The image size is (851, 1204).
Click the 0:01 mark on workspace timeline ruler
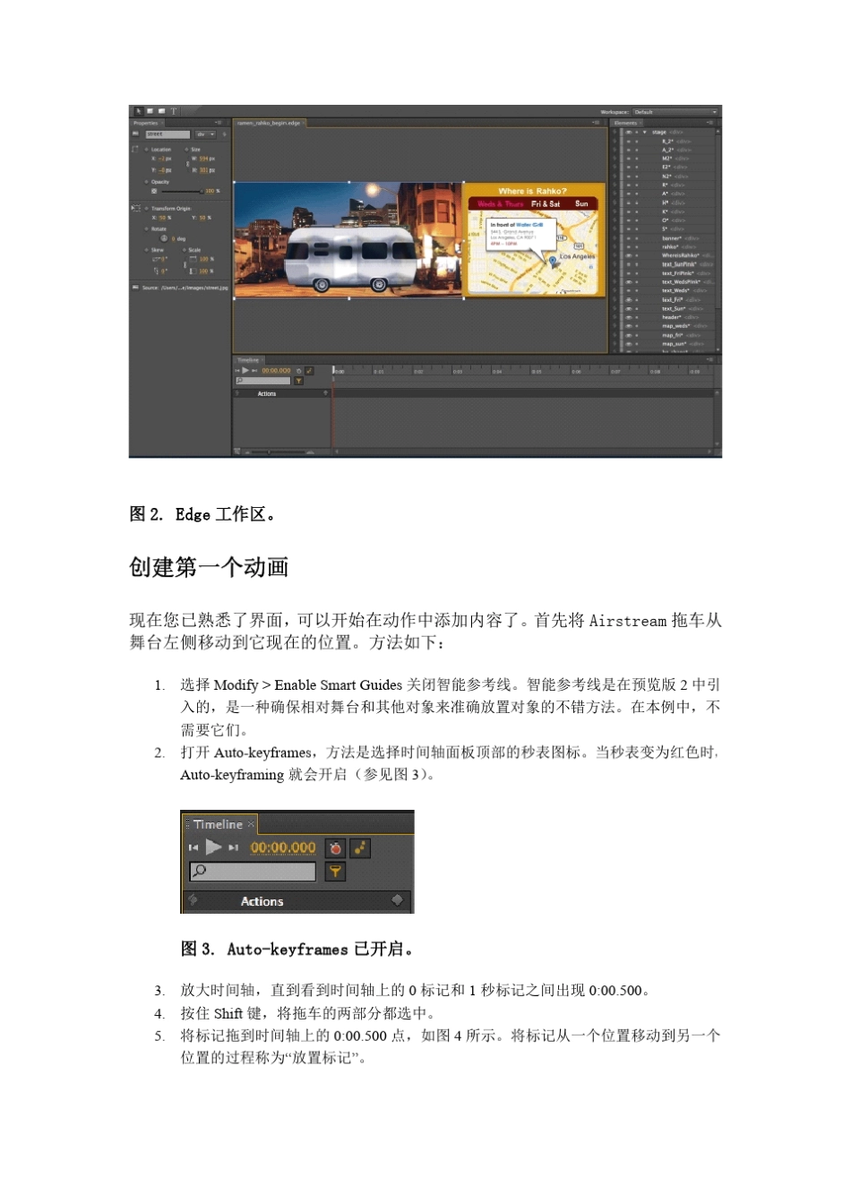tap(378, 371)
